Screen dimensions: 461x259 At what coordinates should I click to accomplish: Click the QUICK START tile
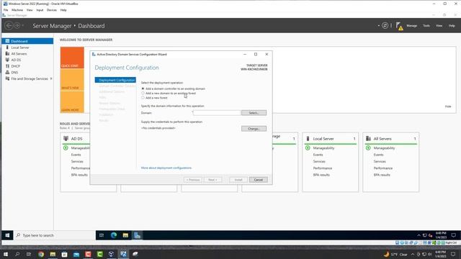72,58
